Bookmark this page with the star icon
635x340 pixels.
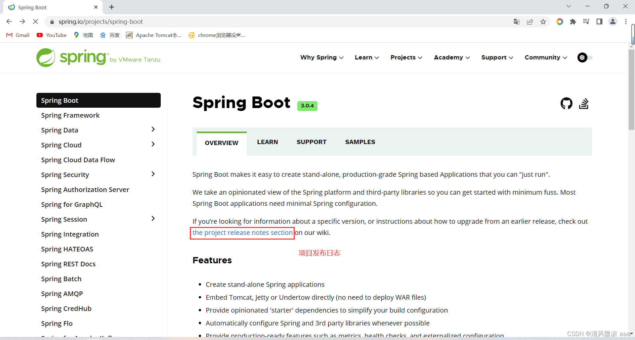pos(543,21)
